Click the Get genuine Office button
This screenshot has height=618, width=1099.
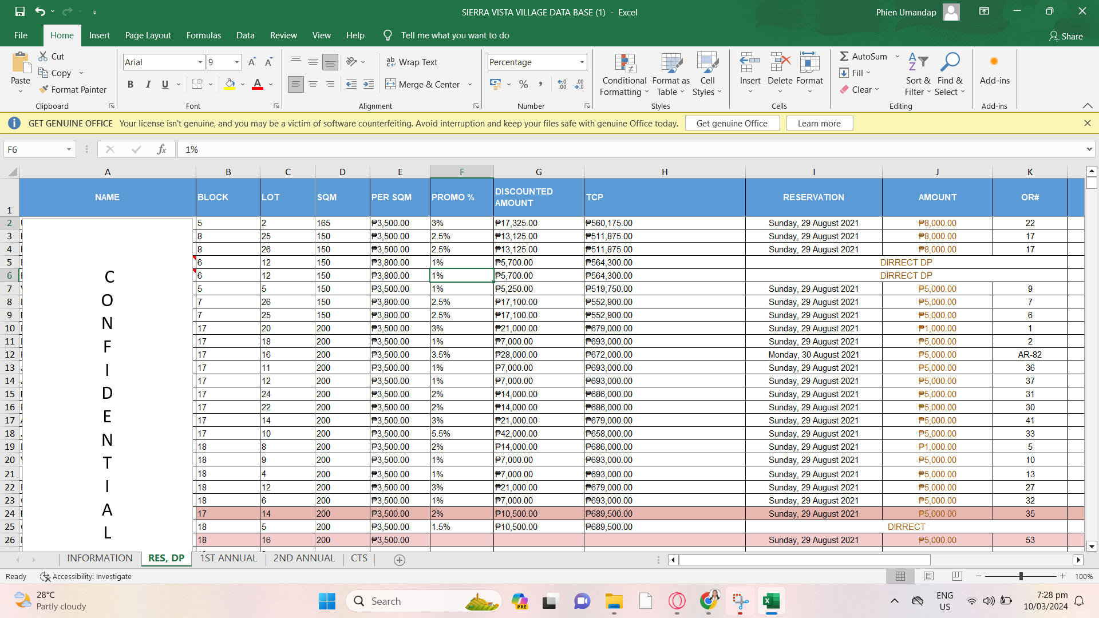pos(732,123)
